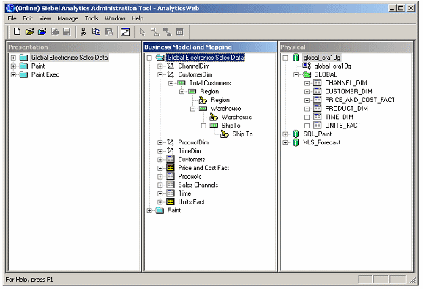Expand the Paint business model
The image size is (423, 289).
pyautogui.click(x=149, y=211)
